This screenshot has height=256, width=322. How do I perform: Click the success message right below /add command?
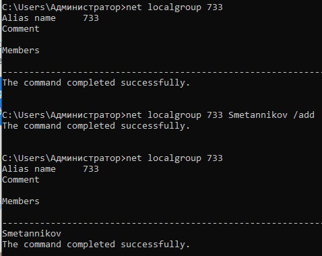point(96,126)
